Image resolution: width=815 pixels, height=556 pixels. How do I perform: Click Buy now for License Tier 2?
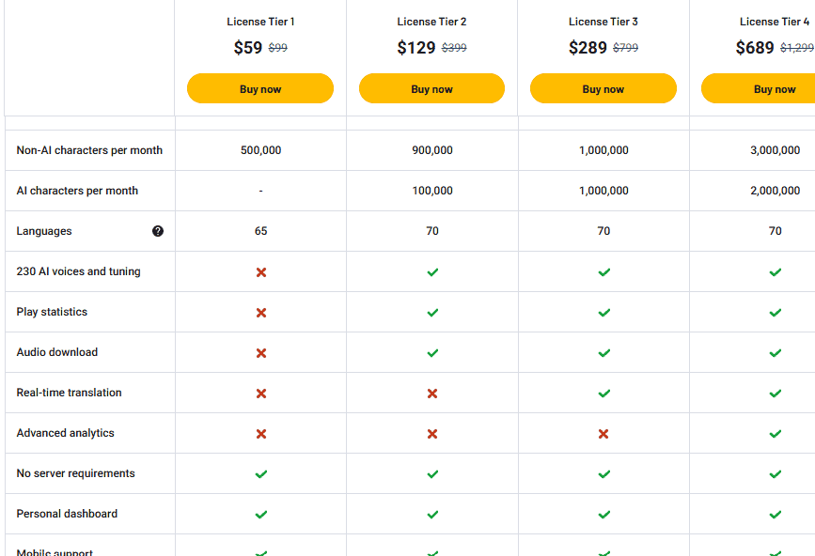coord(431,88)
